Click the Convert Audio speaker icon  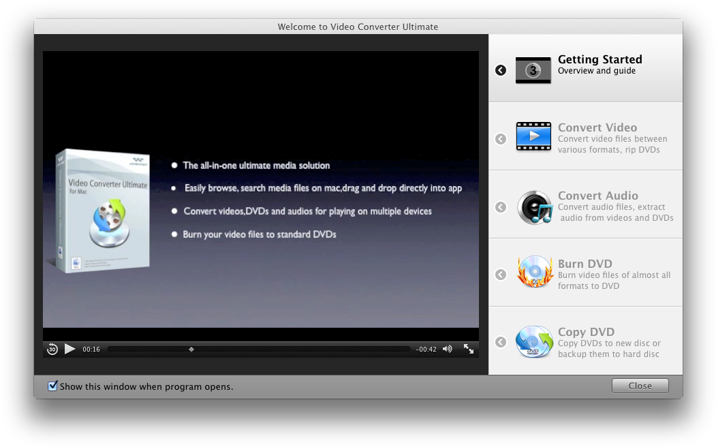[534, 207]
